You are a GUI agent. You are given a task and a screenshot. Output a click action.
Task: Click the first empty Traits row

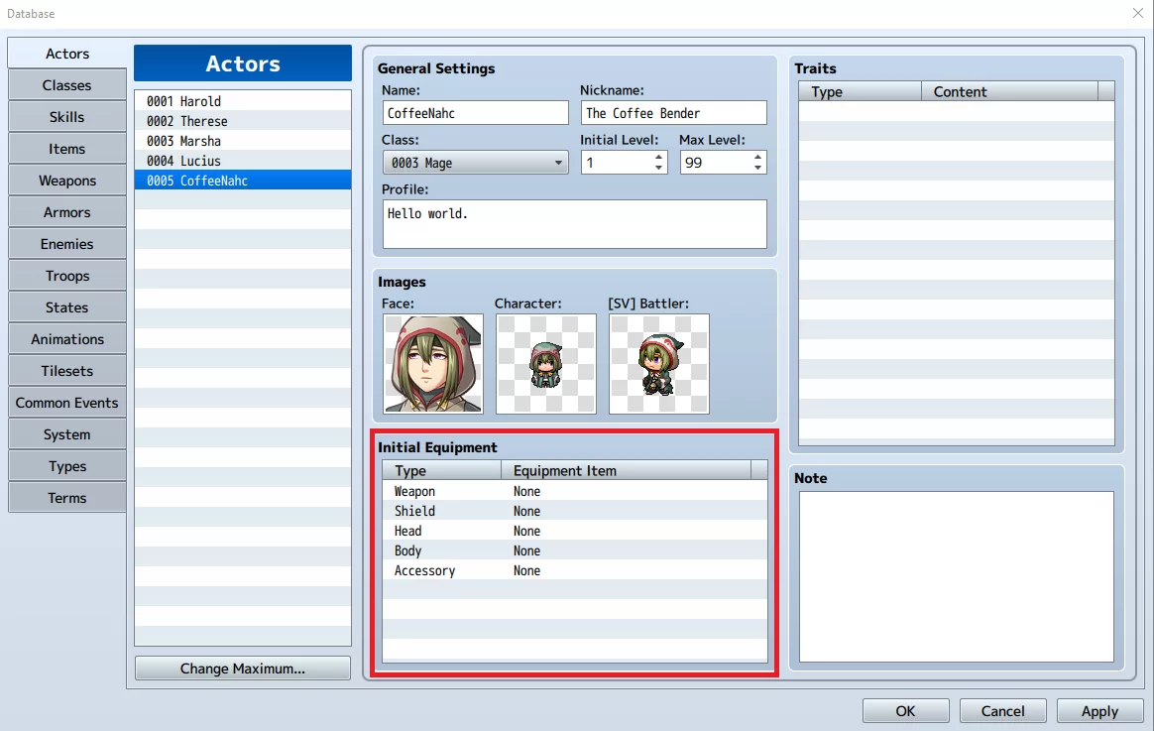[957, 111]
